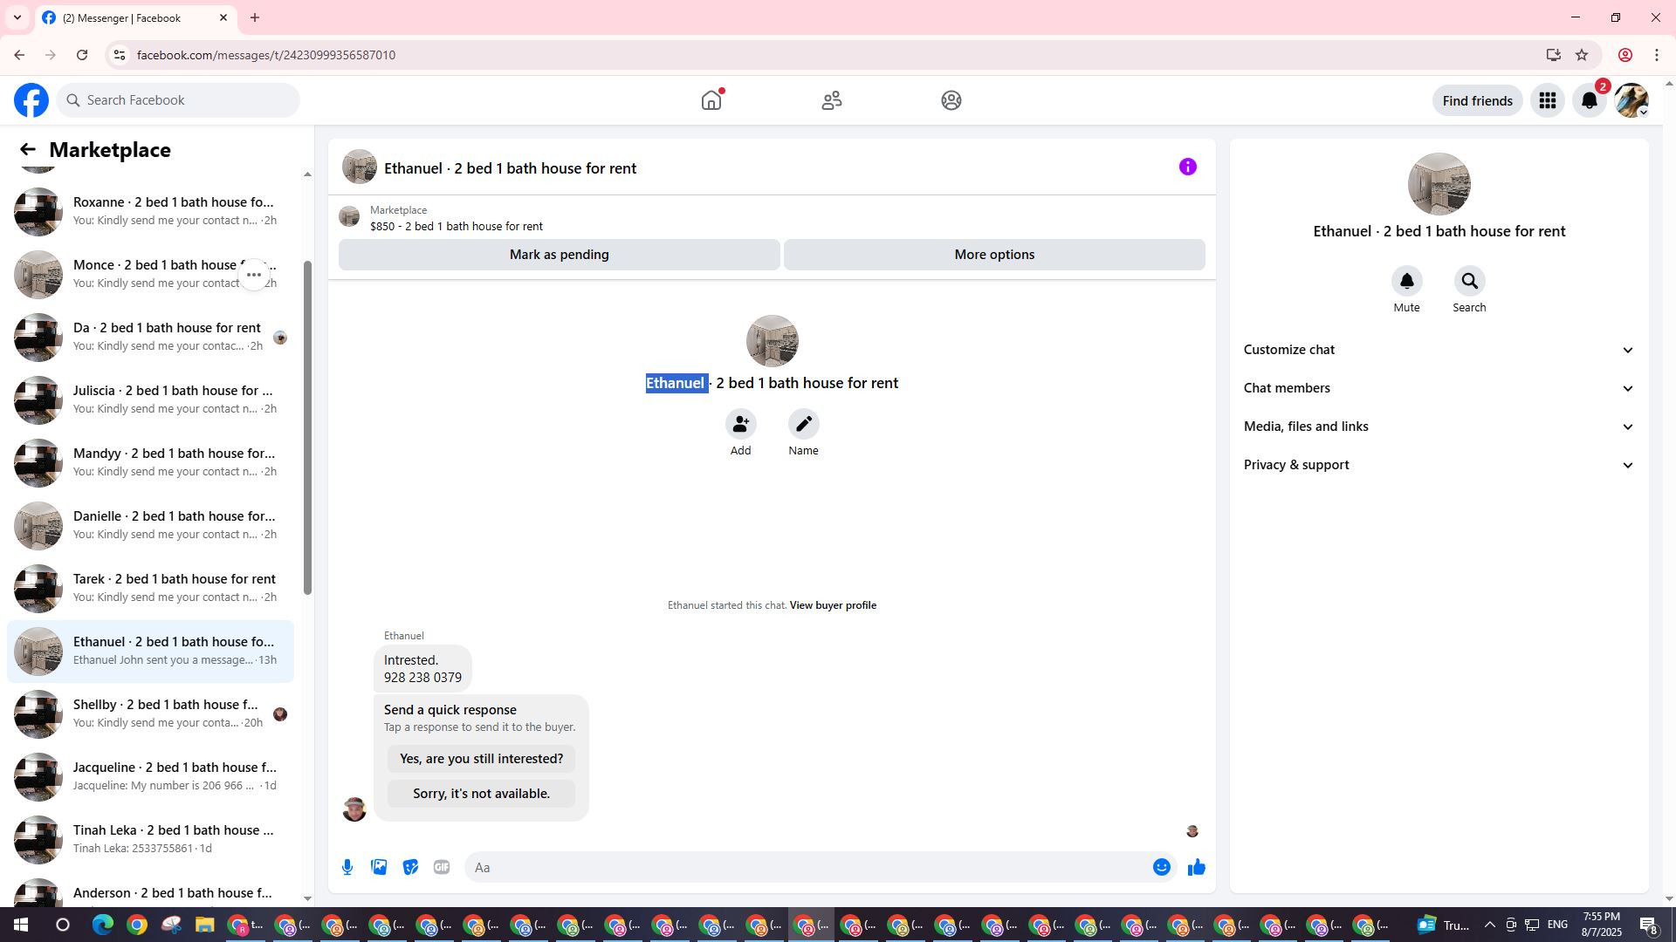
Task: Select the Messenger Facebook browser tab
Action: [135, 17]
